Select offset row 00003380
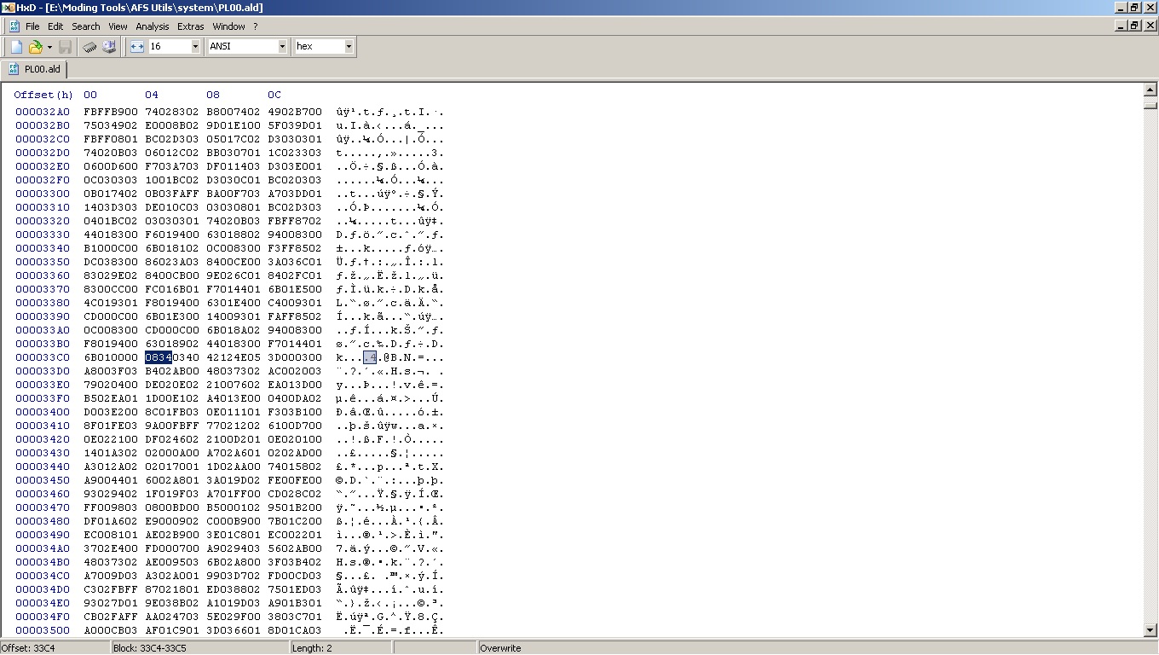This screenshot has width=1159, height=655. 43,303
